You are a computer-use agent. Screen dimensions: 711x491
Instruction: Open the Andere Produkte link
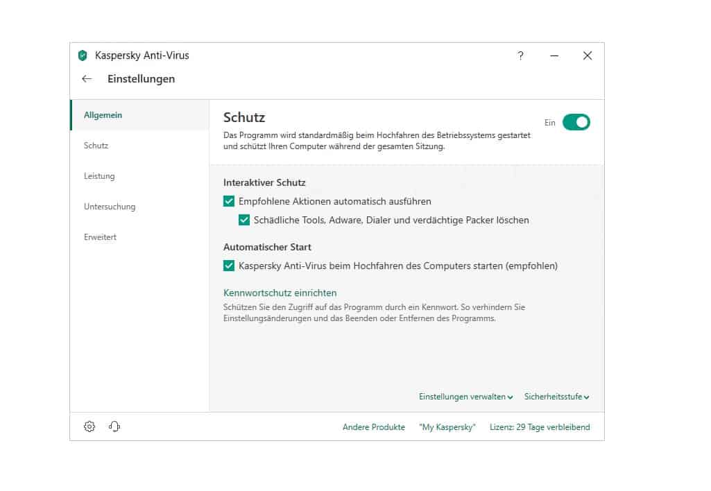click(x=374, y=427)
